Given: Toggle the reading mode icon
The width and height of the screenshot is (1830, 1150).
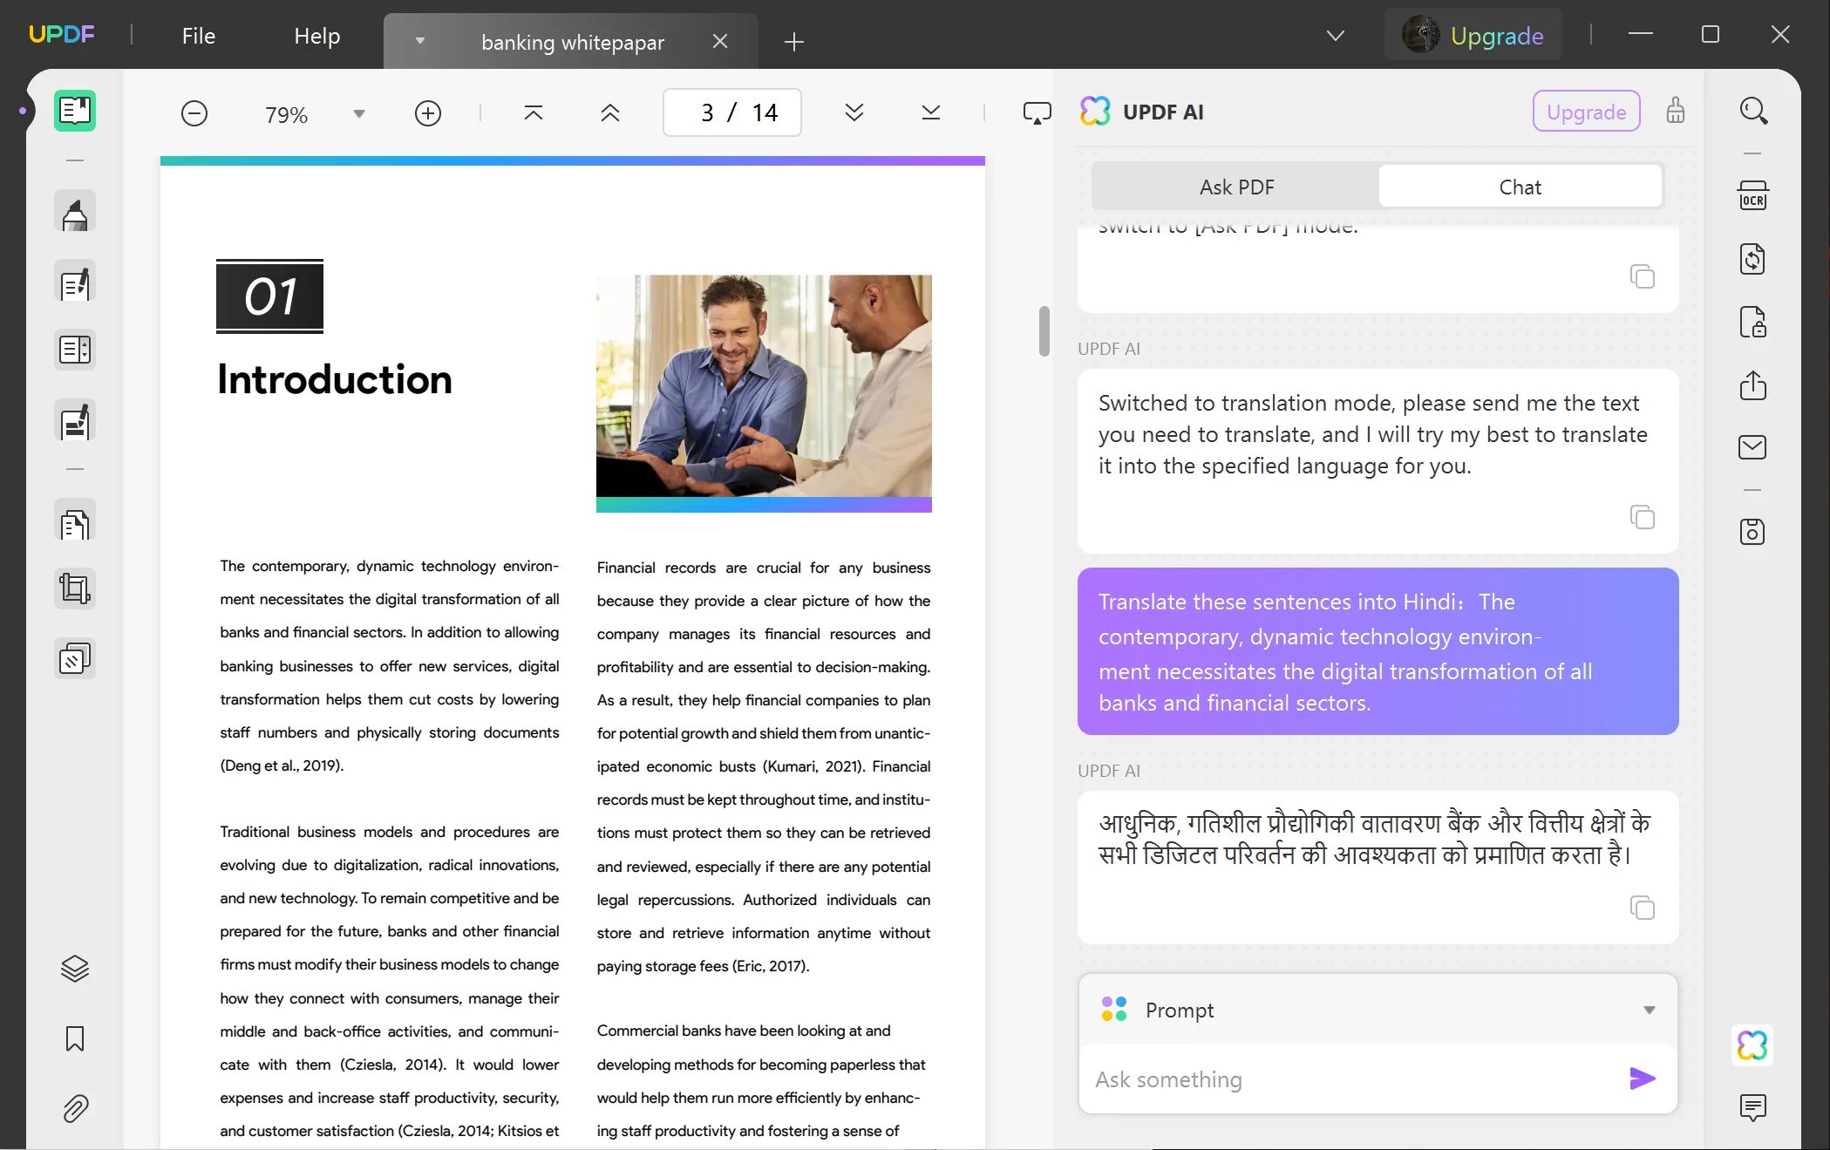Looking at the screenshot, I should [x=74, y=110].
